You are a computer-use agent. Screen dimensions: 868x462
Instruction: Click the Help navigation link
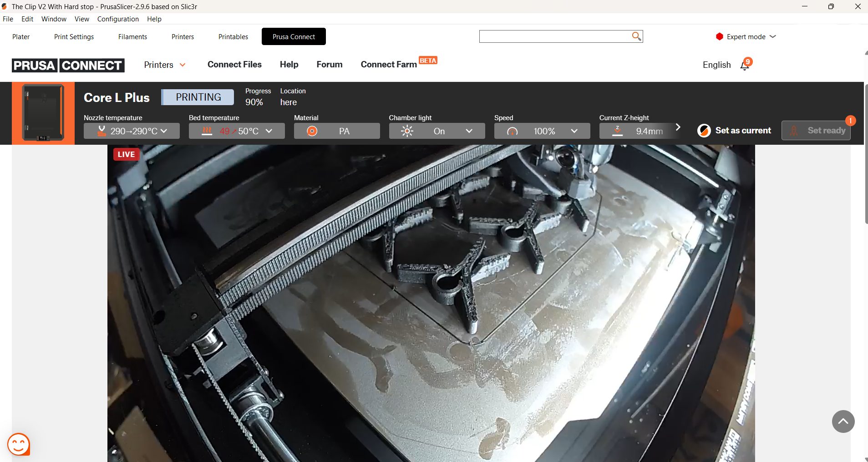pyautogui.click(x=289, y=65)
